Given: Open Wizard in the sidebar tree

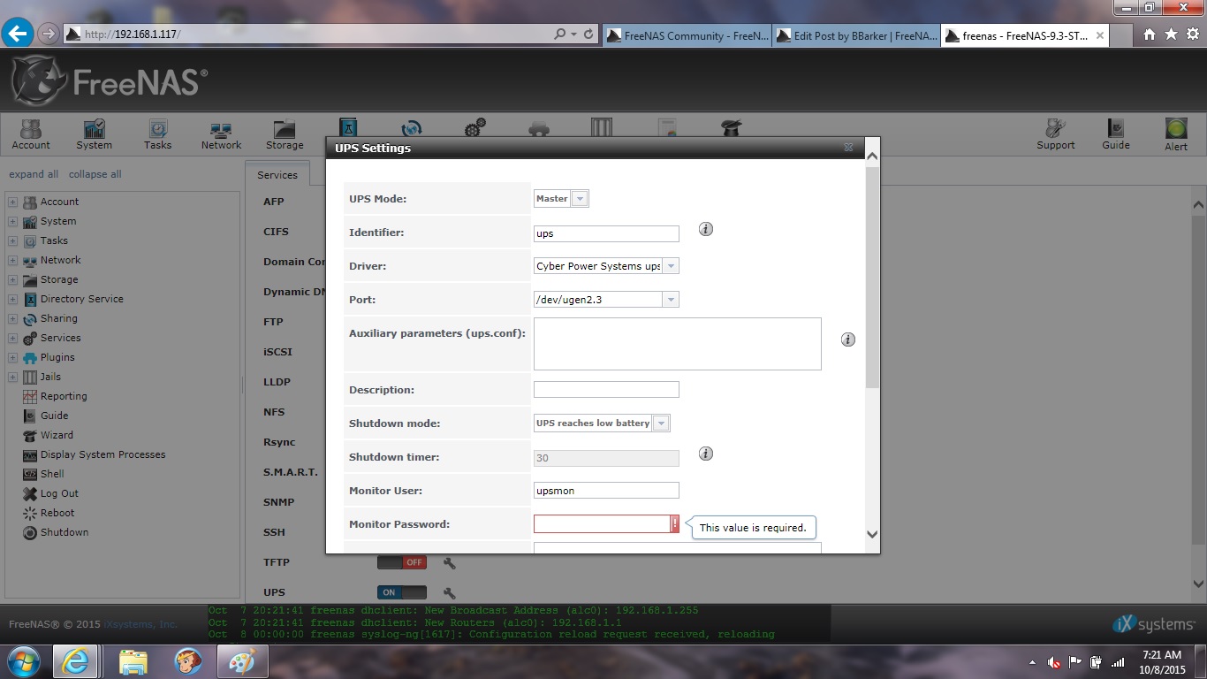Looking at the screenshot, I should coord(57,435).
